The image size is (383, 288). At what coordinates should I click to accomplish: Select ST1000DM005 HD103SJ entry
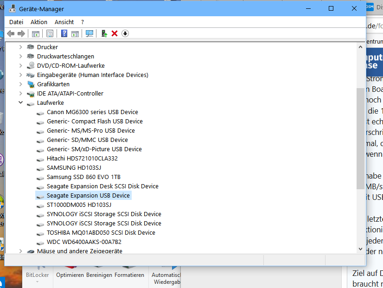point(79,205)
